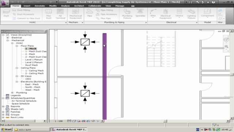The width and height of the screenshot is (234, 132).
Task: Select Electrical Equipment tool
Action: pyautogui.click(x=165, y=14)
